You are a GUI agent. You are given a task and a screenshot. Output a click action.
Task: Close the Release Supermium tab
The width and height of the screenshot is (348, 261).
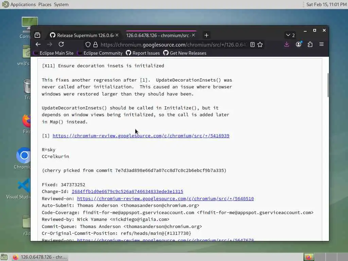(117, 35)
